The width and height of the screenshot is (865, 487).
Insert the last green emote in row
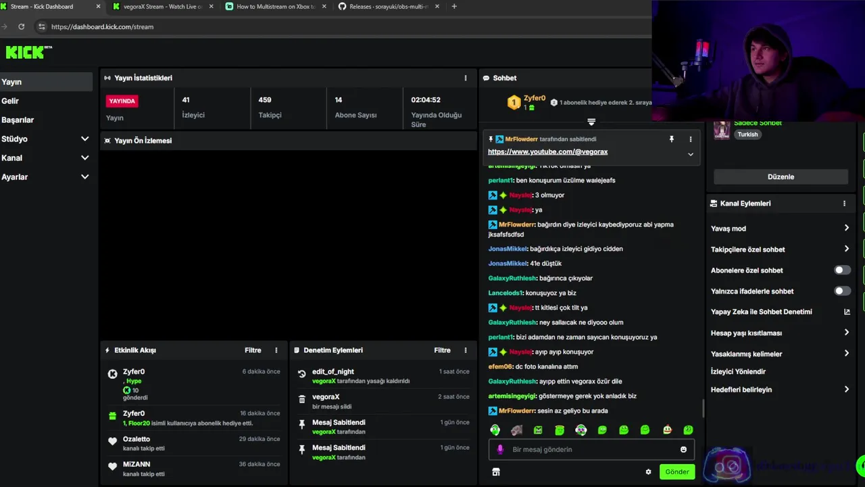click(x=688, y=430)
